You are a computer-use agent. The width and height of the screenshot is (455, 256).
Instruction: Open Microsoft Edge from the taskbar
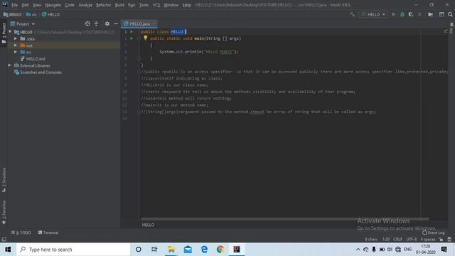[x=204, y=250]
